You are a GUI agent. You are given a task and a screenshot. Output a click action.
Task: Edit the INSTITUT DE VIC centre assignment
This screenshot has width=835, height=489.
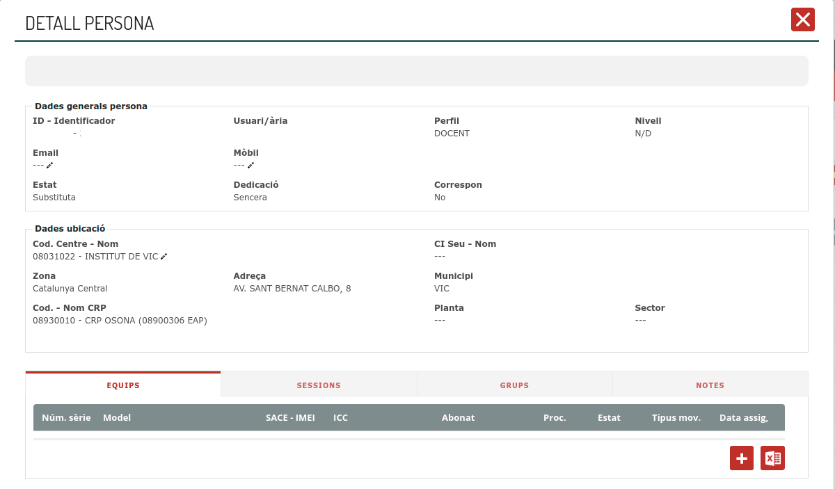pos(164,257)
